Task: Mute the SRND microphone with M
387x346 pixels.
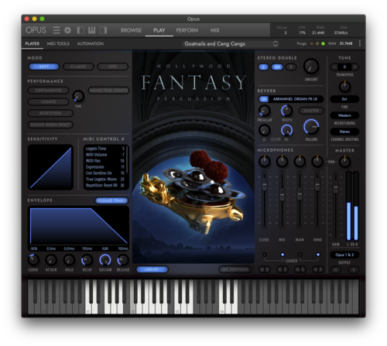Action: 315,269
